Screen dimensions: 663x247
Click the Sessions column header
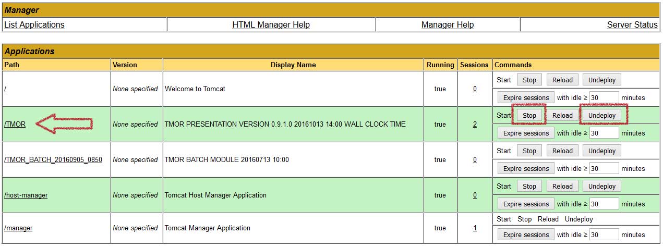(x=474, y=65)
